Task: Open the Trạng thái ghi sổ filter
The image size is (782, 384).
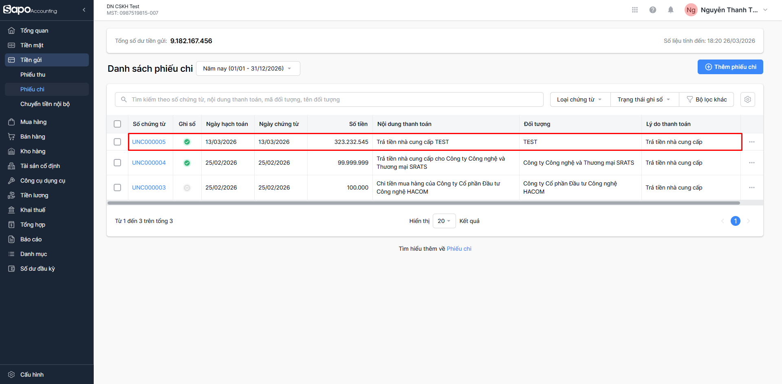Action: 644,99
